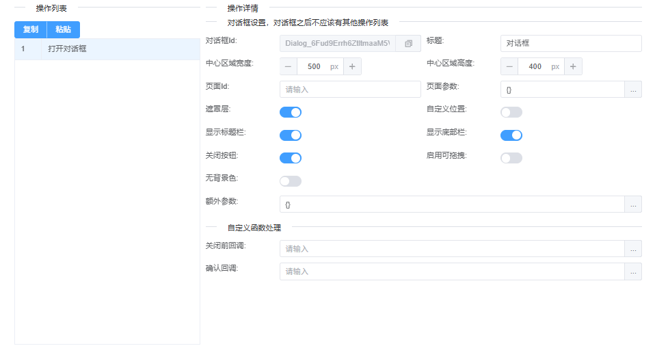Click the 操作列表 section heading

(x=51, y=8)
